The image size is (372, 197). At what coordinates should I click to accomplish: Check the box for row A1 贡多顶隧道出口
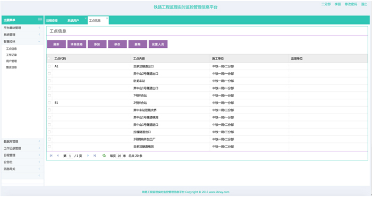pos(49,66)
